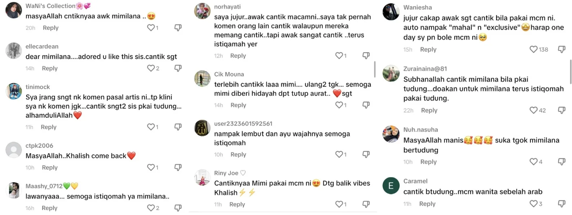Reply to Maashy_0712's comment

click(49, 208)
